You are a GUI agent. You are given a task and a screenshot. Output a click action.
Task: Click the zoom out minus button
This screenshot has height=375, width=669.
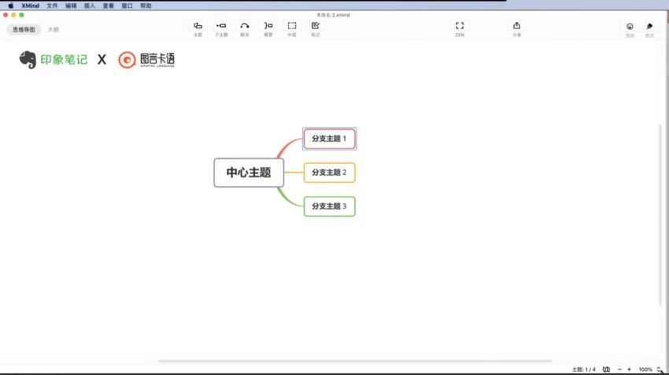619,369
